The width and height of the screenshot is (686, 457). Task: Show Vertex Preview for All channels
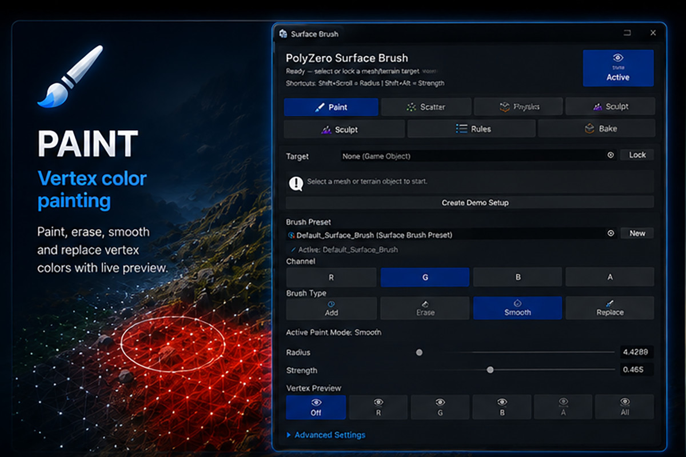[625, 407]
